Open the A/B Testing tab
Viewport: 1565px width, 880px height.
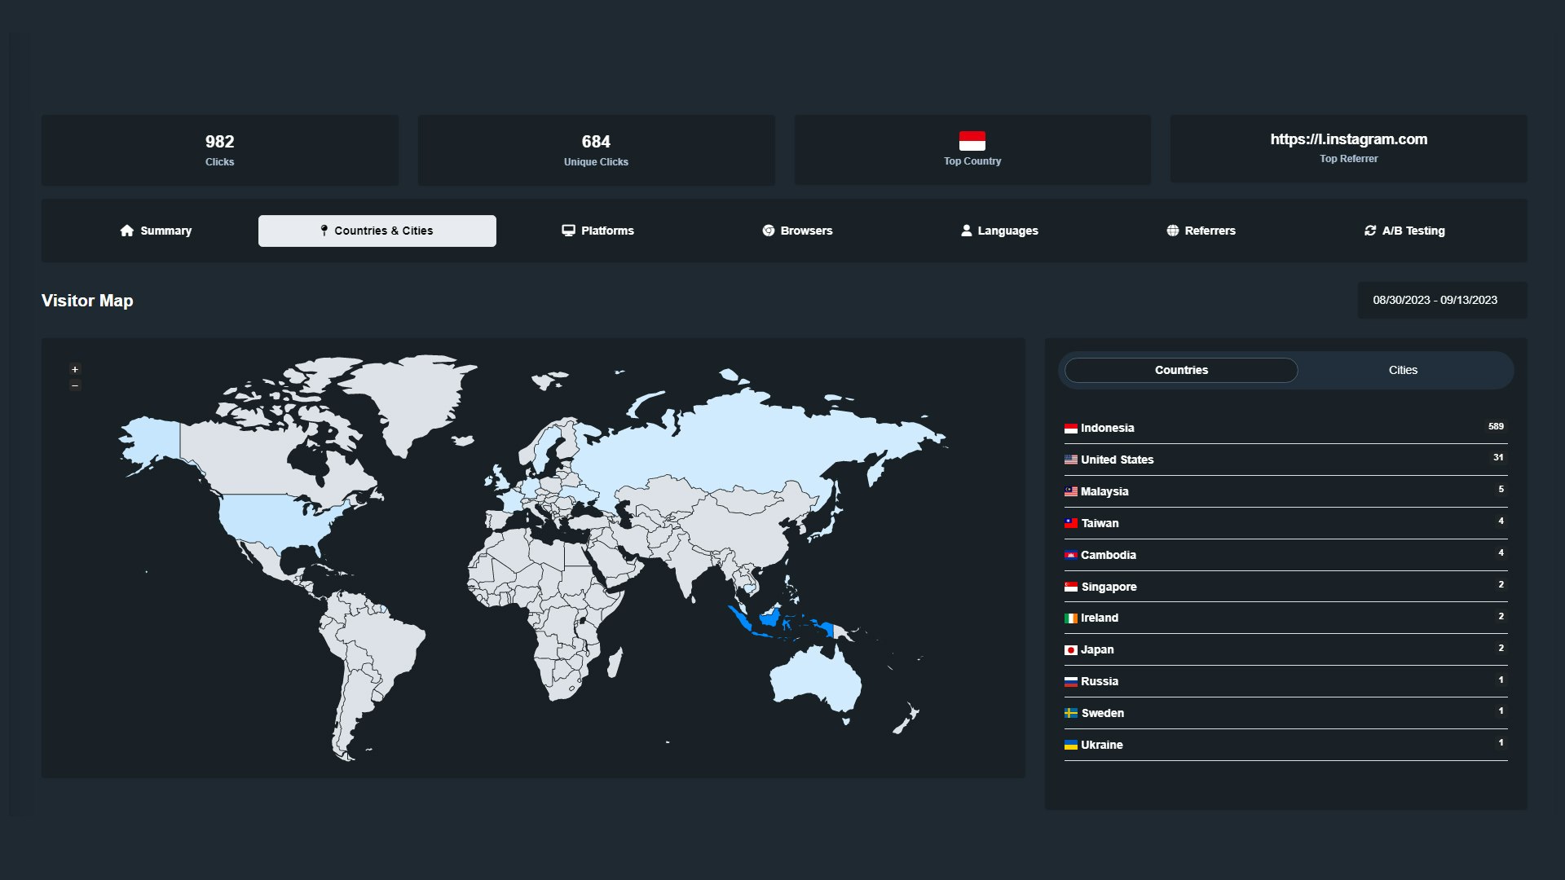pos(1404,231)
